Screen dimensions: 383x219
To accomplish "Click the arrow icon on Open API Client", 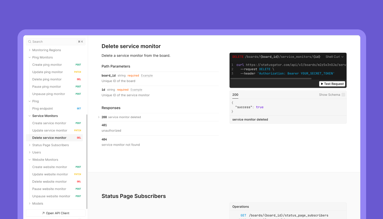I will [43, 213].
